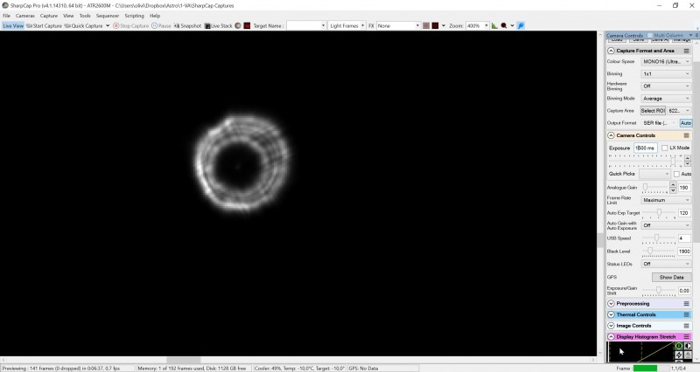Open the Sequencer menu
The height and width of the screenshot is (372, 700).
point(108,16)
